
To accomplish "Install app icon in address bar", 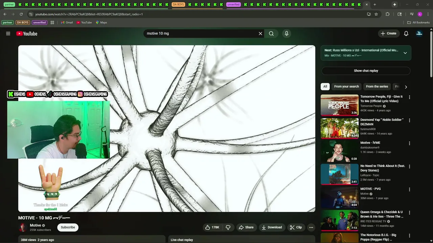I will click(x=369, y=14).
